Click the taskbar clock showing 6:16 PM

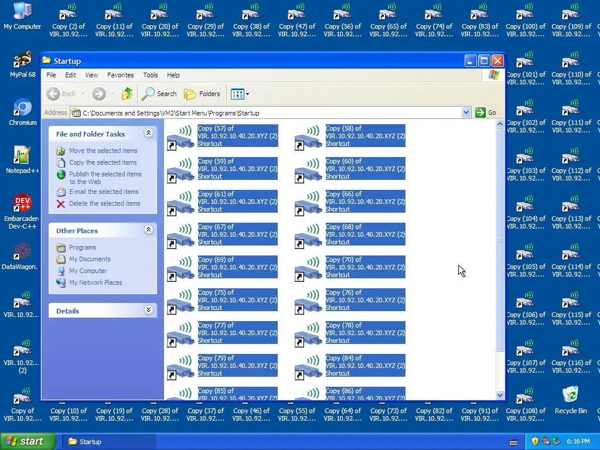point(578,442)
